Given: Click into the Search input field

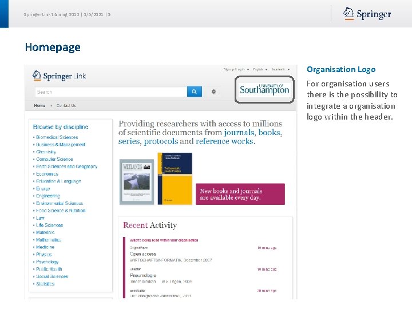Looking at the screenshot, I should tap(111, 92).
